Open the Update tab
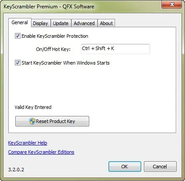Screen dimensions: 185x181 pyautogui.click(x=61, y=23)
